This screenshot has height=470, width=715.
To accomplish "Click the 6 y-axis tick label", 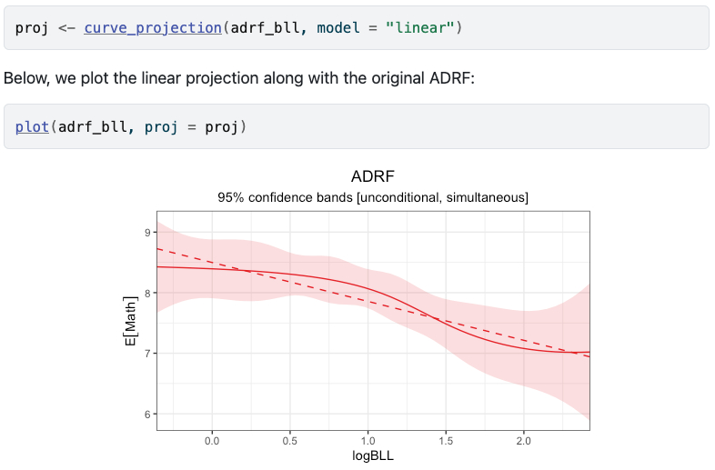I will pyautogui.click(x=146, y=414).
